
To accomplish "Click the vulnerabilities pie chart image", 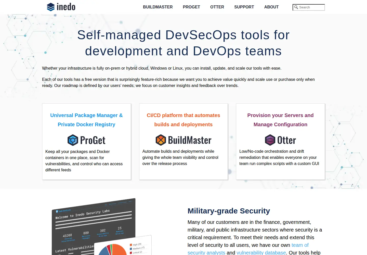I will pyautogui.click(x=123, y=245).
